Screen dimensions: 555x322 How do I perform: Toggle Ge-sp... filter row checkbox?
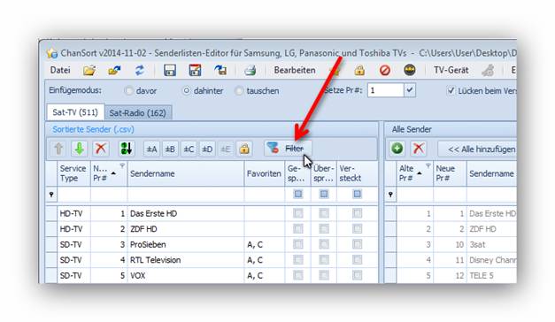coord(298,194)
